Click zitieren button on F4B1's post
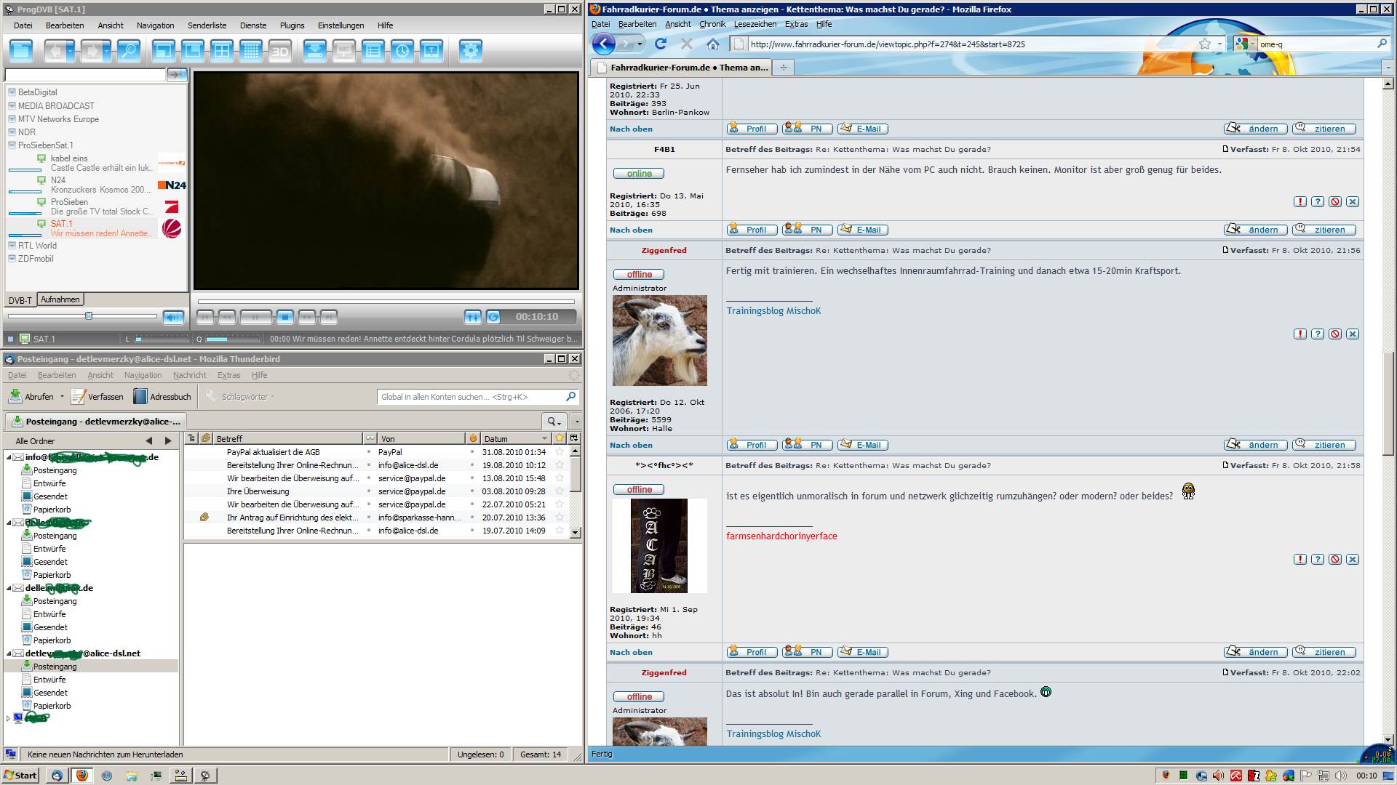Screen dimensions: 1397x785 click(x=1324, y=230)
